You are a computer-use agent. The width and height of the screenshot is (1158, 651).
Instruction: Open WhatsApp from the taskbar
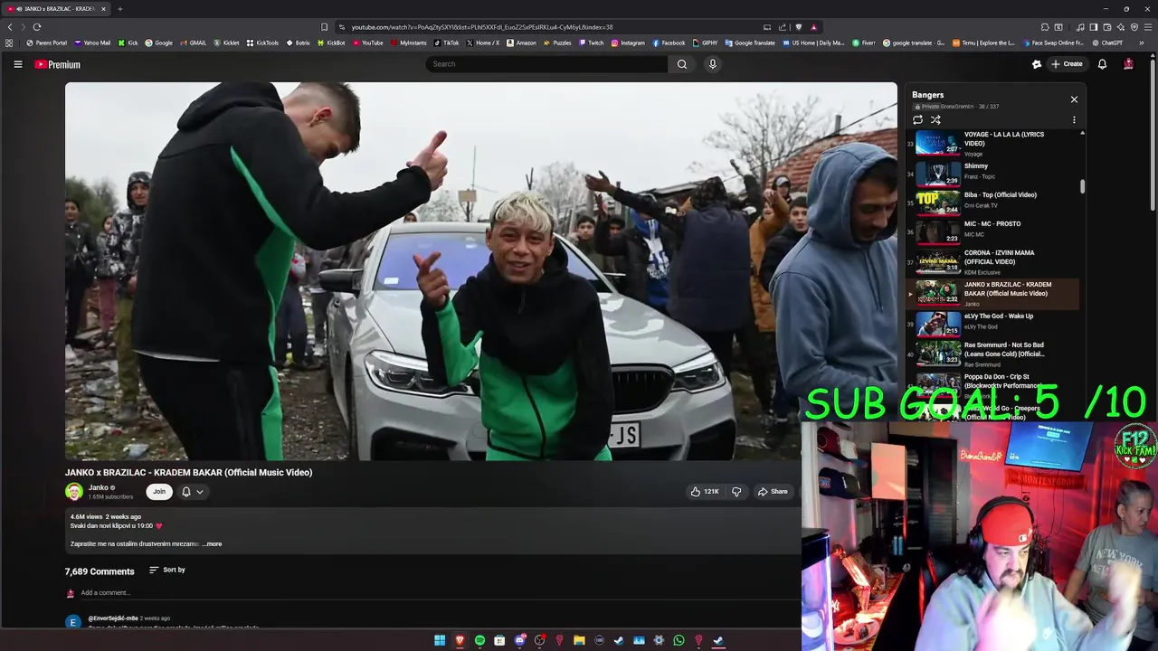pos(679,640)
